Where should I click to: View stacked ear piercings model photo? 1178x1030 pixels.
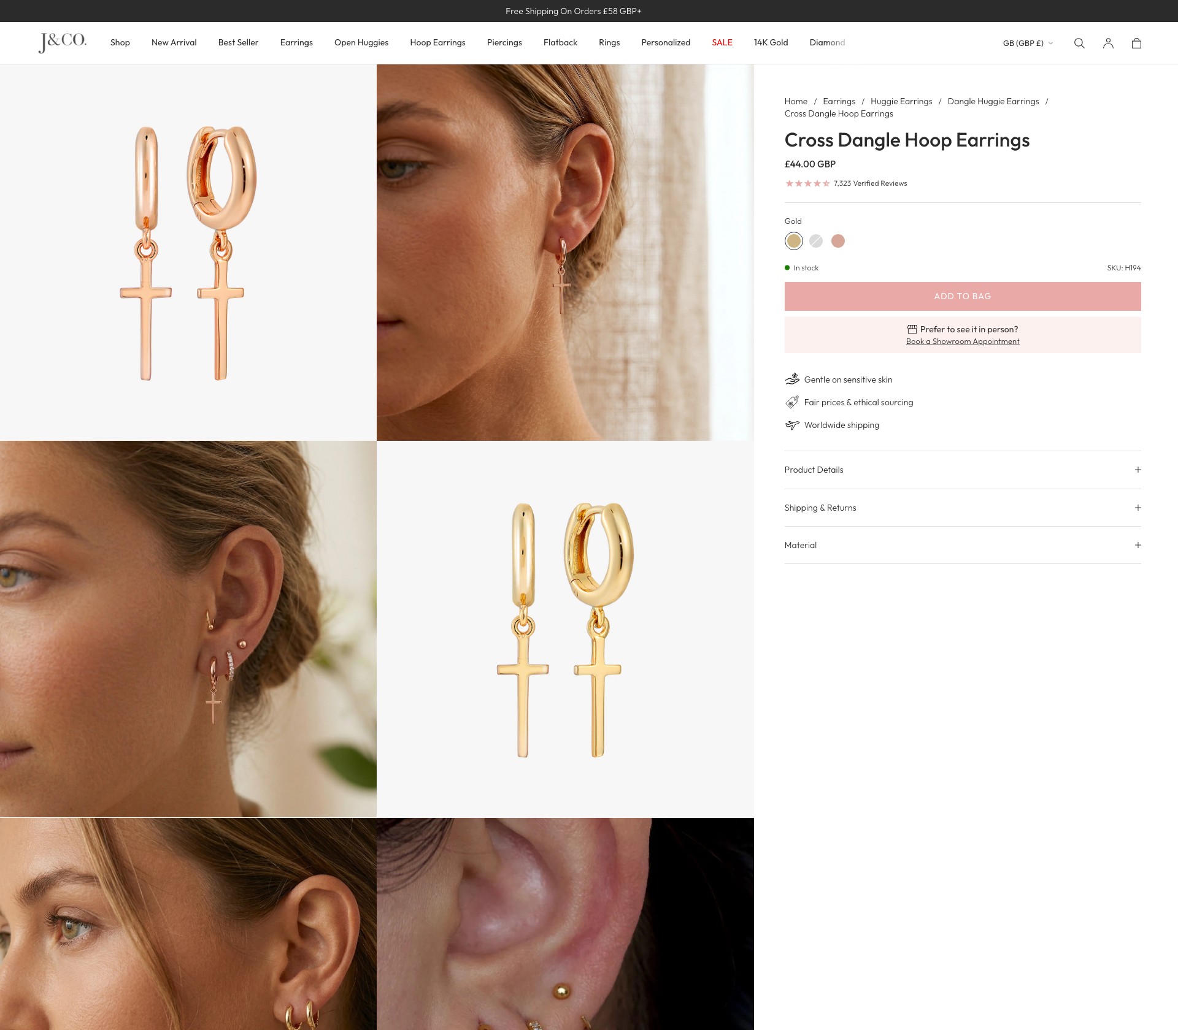tap(188, 629)
